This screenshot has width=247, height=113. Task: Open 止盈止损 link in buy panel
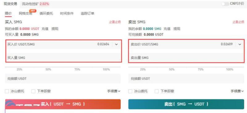(115, 22)
